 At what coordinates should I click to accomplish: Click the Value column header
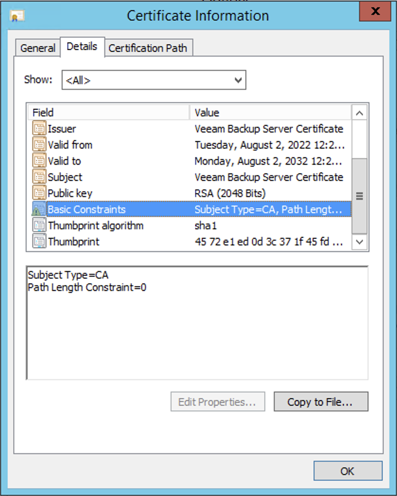[271, 112]
